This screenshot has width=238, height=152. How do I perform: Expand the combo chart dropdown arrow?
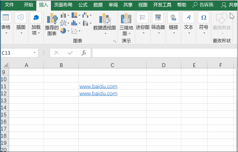91,23
